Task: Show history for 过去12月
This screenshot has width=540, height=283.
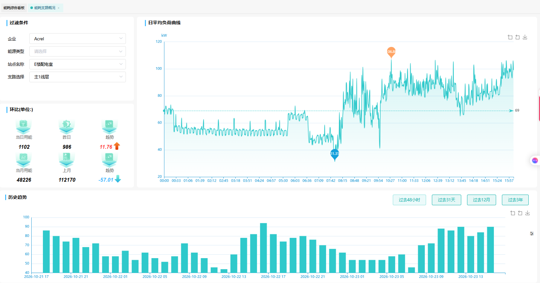Action: click(x=481, y=200)
